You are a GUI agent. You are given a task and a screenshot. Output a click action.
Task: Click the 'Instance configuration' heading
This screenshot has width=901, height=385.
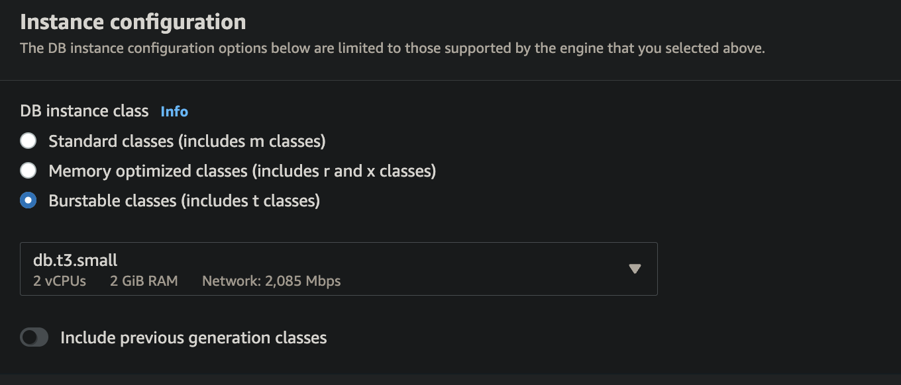click(133, 22)
